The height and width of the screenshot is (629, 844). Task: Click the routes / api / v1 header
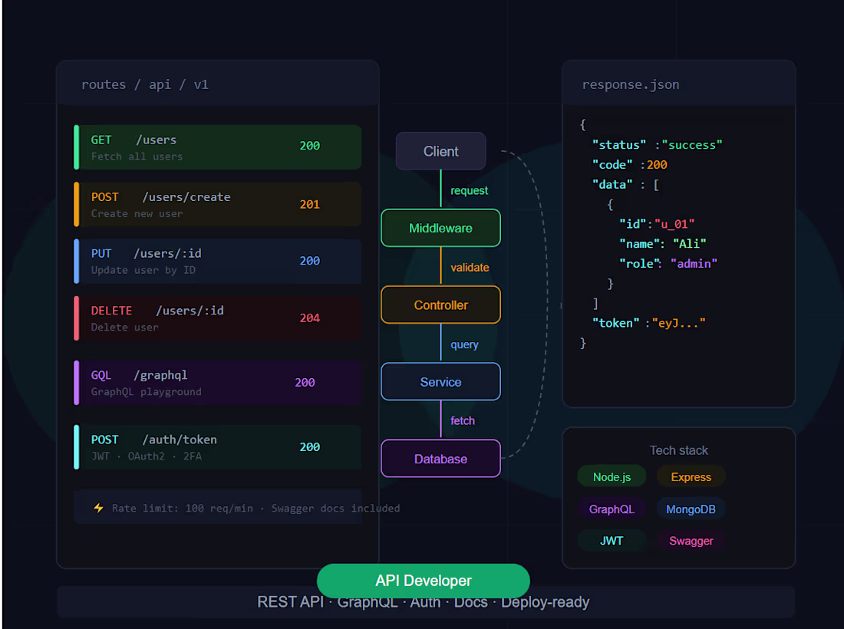click(x=145, y=84)
